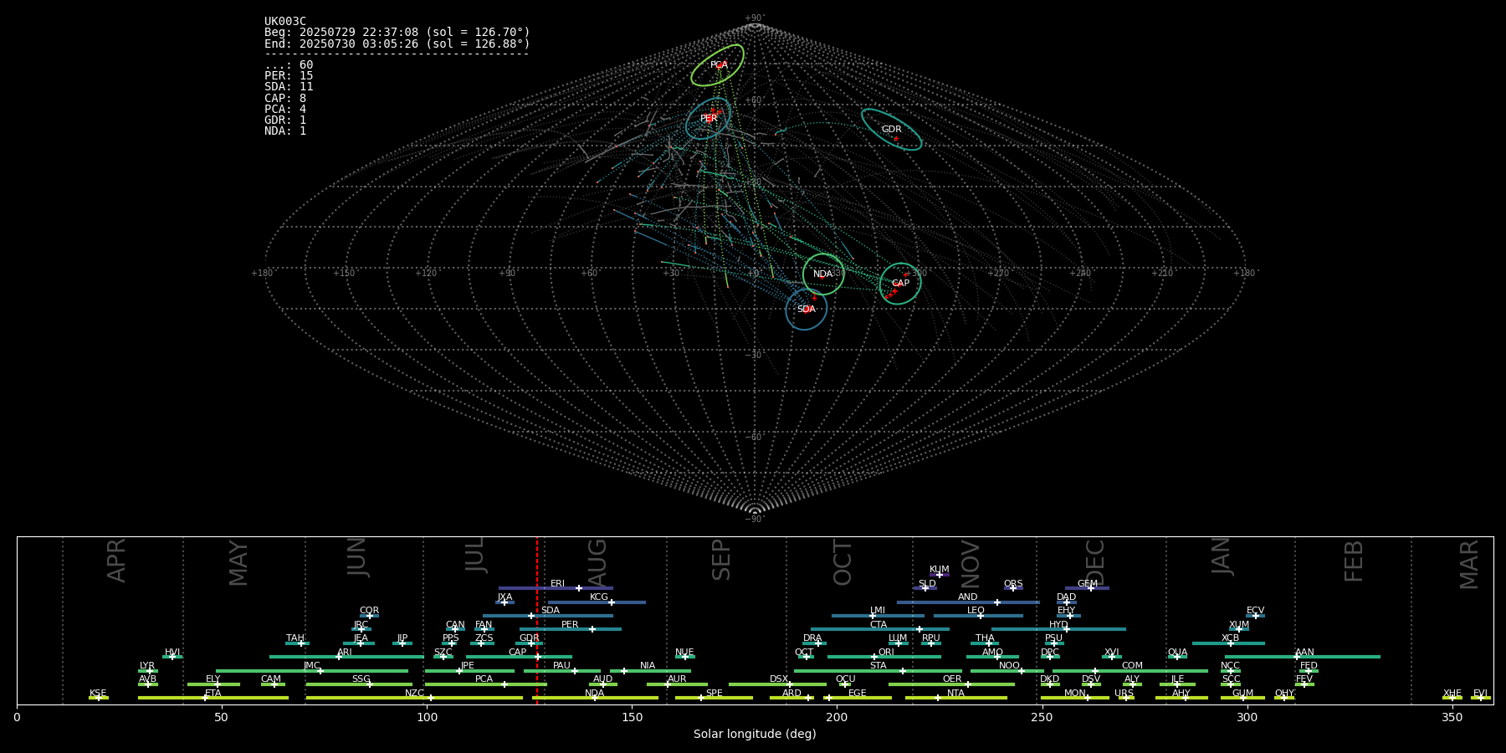Click the LEO shower bar in timeline
Image resolution: width=1506 pixels, height=753 pixels.
[978, 616]
